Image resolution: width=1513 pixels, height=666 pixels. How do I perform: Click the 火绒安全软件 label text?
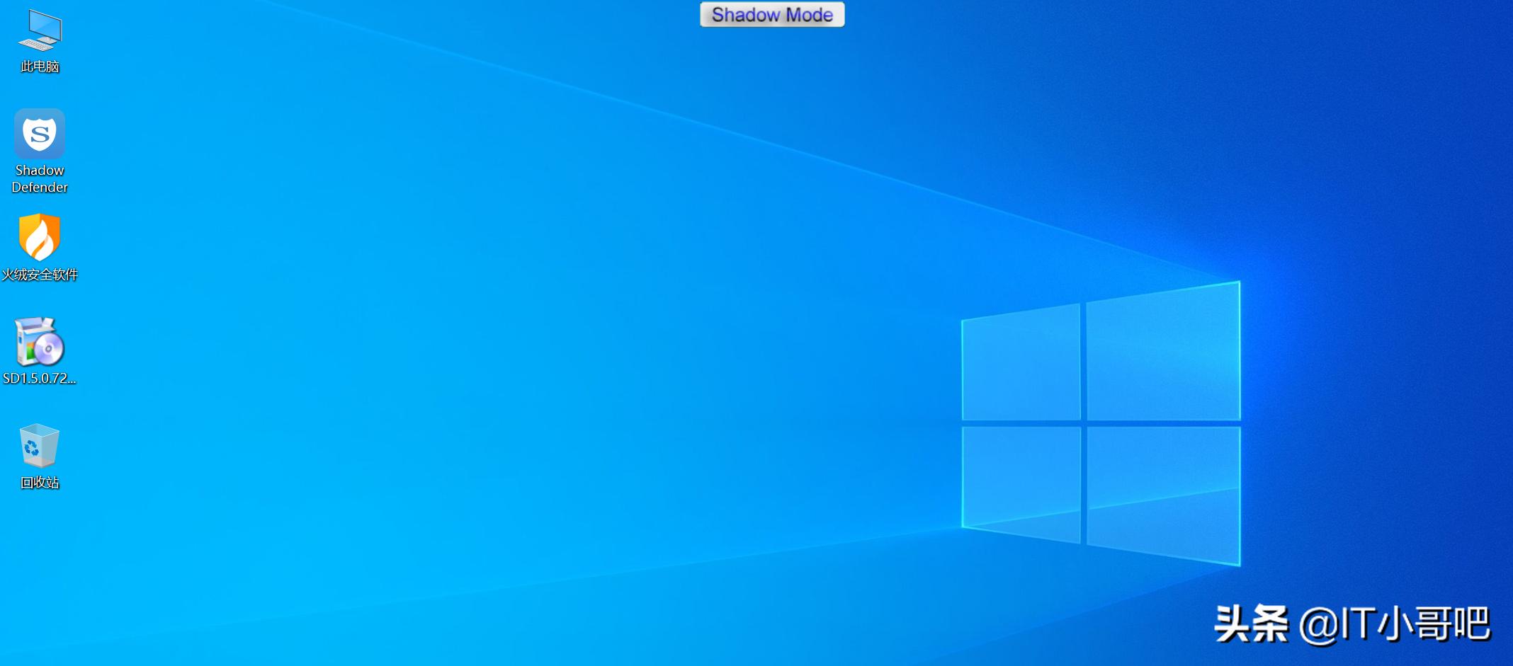point(39,275)
